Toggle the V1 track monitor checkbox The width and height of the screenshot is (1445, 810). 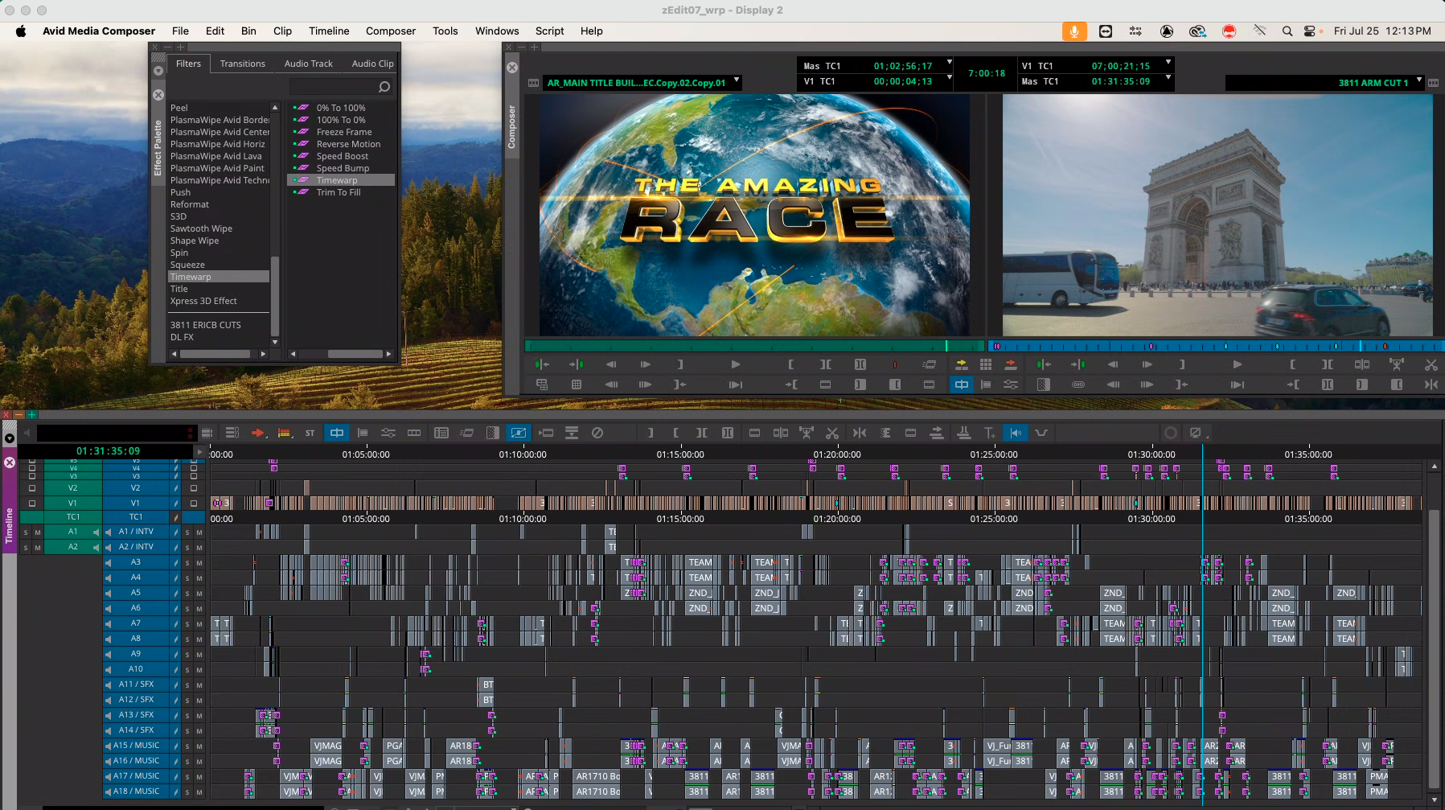point(194,504)
